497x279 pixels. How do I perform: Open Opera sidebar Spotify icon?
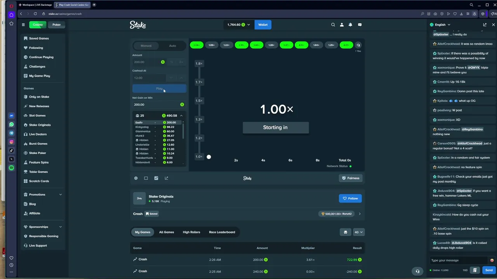click(x=11, y=168)
